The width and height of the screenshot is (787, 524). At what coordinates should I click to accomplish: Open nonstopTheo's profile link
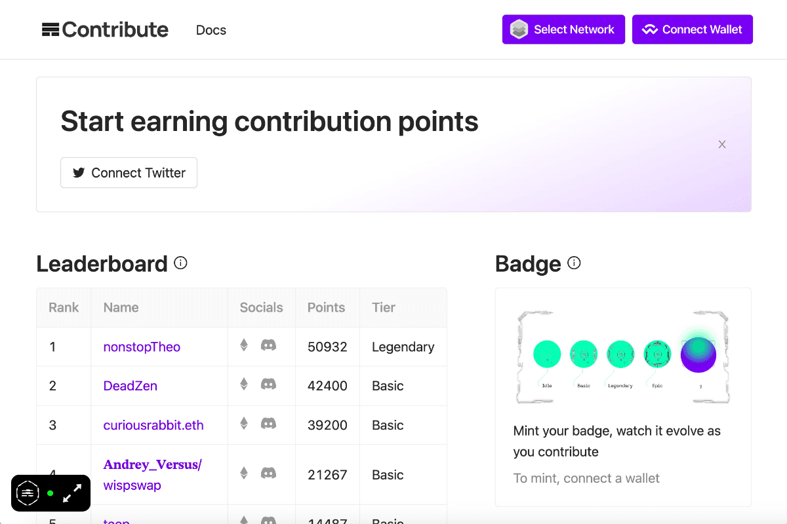142,346
